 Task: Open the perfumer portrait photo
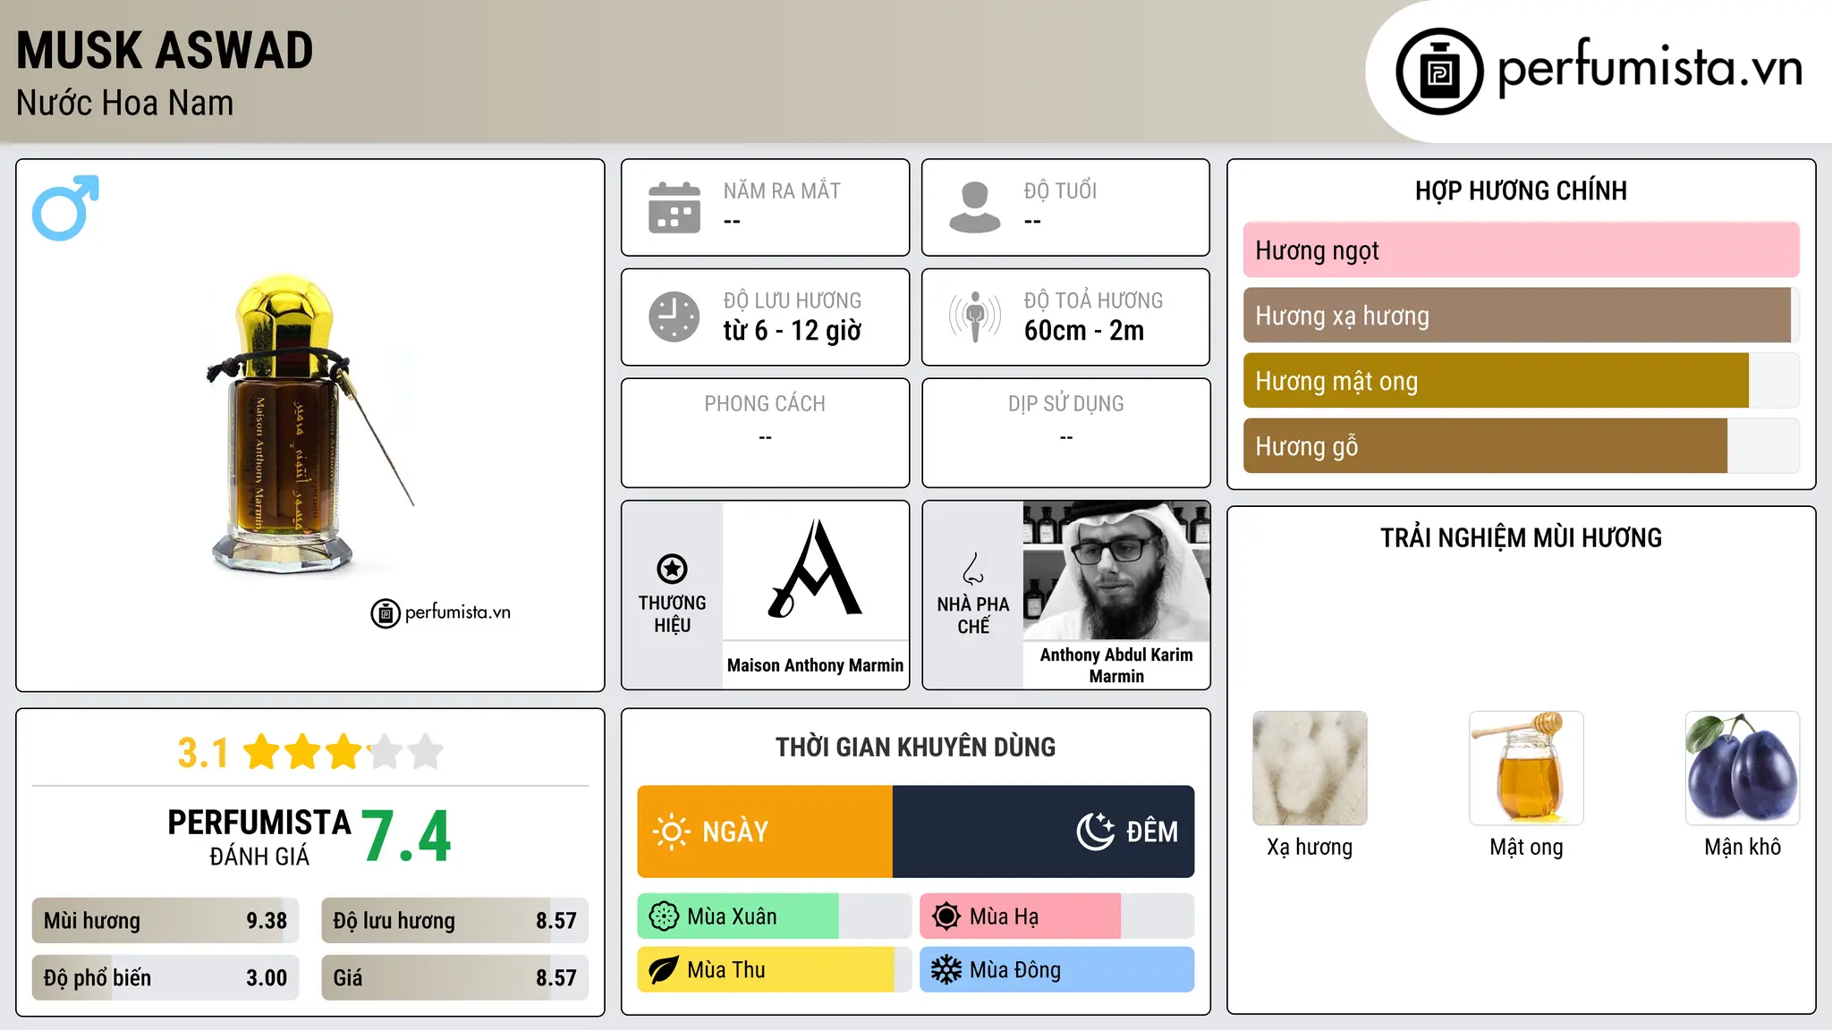coord(1116,570)
